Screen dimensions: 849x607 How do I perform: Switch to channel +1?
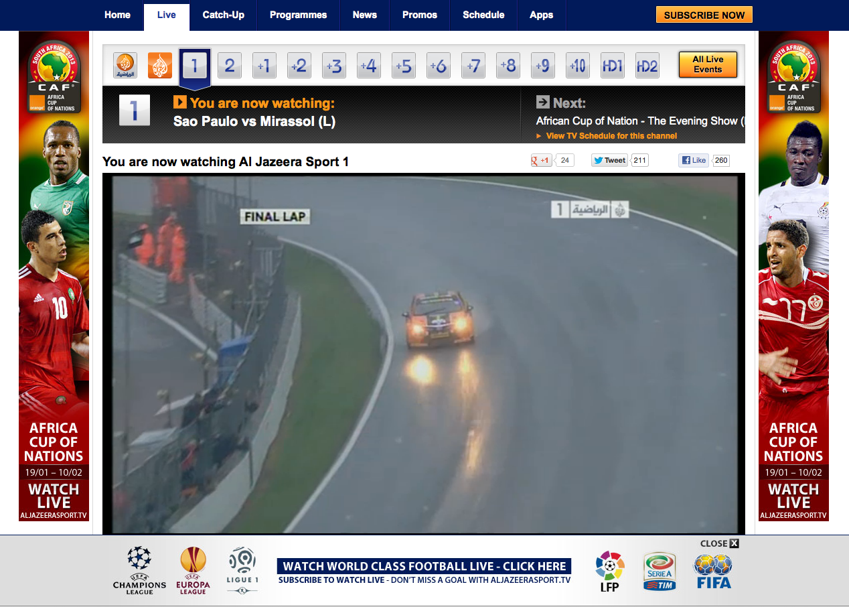click(264, 66)
